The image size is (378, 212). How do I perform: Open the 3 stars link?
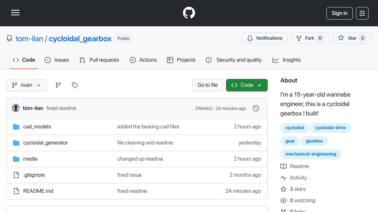[293, 189]
